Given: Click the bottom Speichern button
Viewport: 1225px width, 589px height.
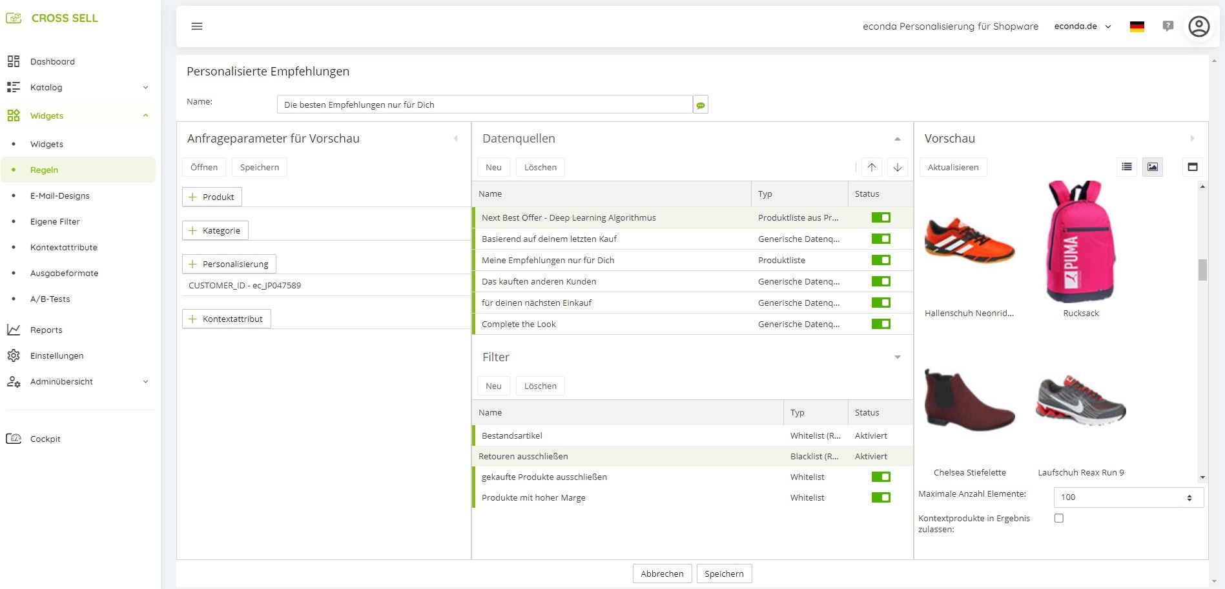Looking at the screenshot, I should coord(724,574).
